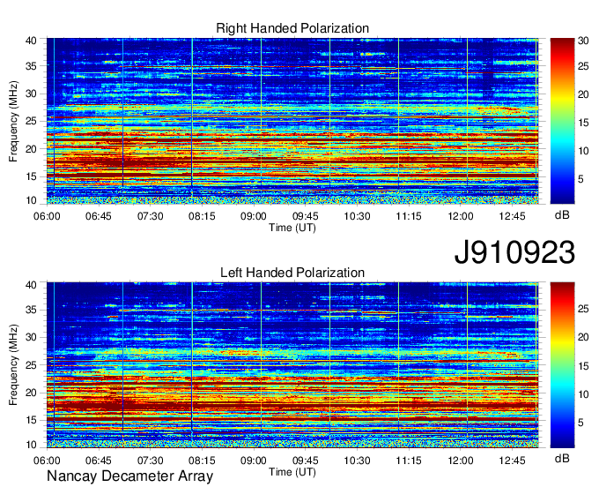Click the 15 dB tick on Left Handed colorbar
Screen dimensions: 599x487
coord(583,366)
